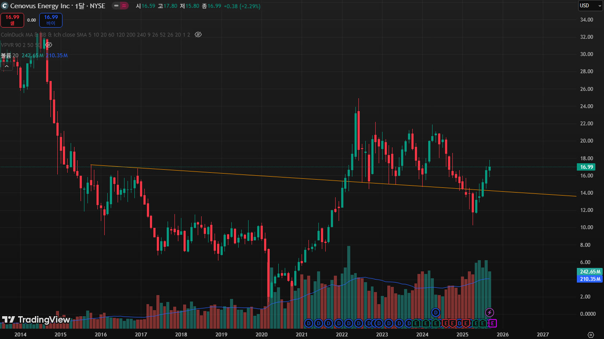Image resolution: width=604 pixels, height=339 pixels.
Task: Click the 2027 label on the time axis
Action: [x=543, y=334]
